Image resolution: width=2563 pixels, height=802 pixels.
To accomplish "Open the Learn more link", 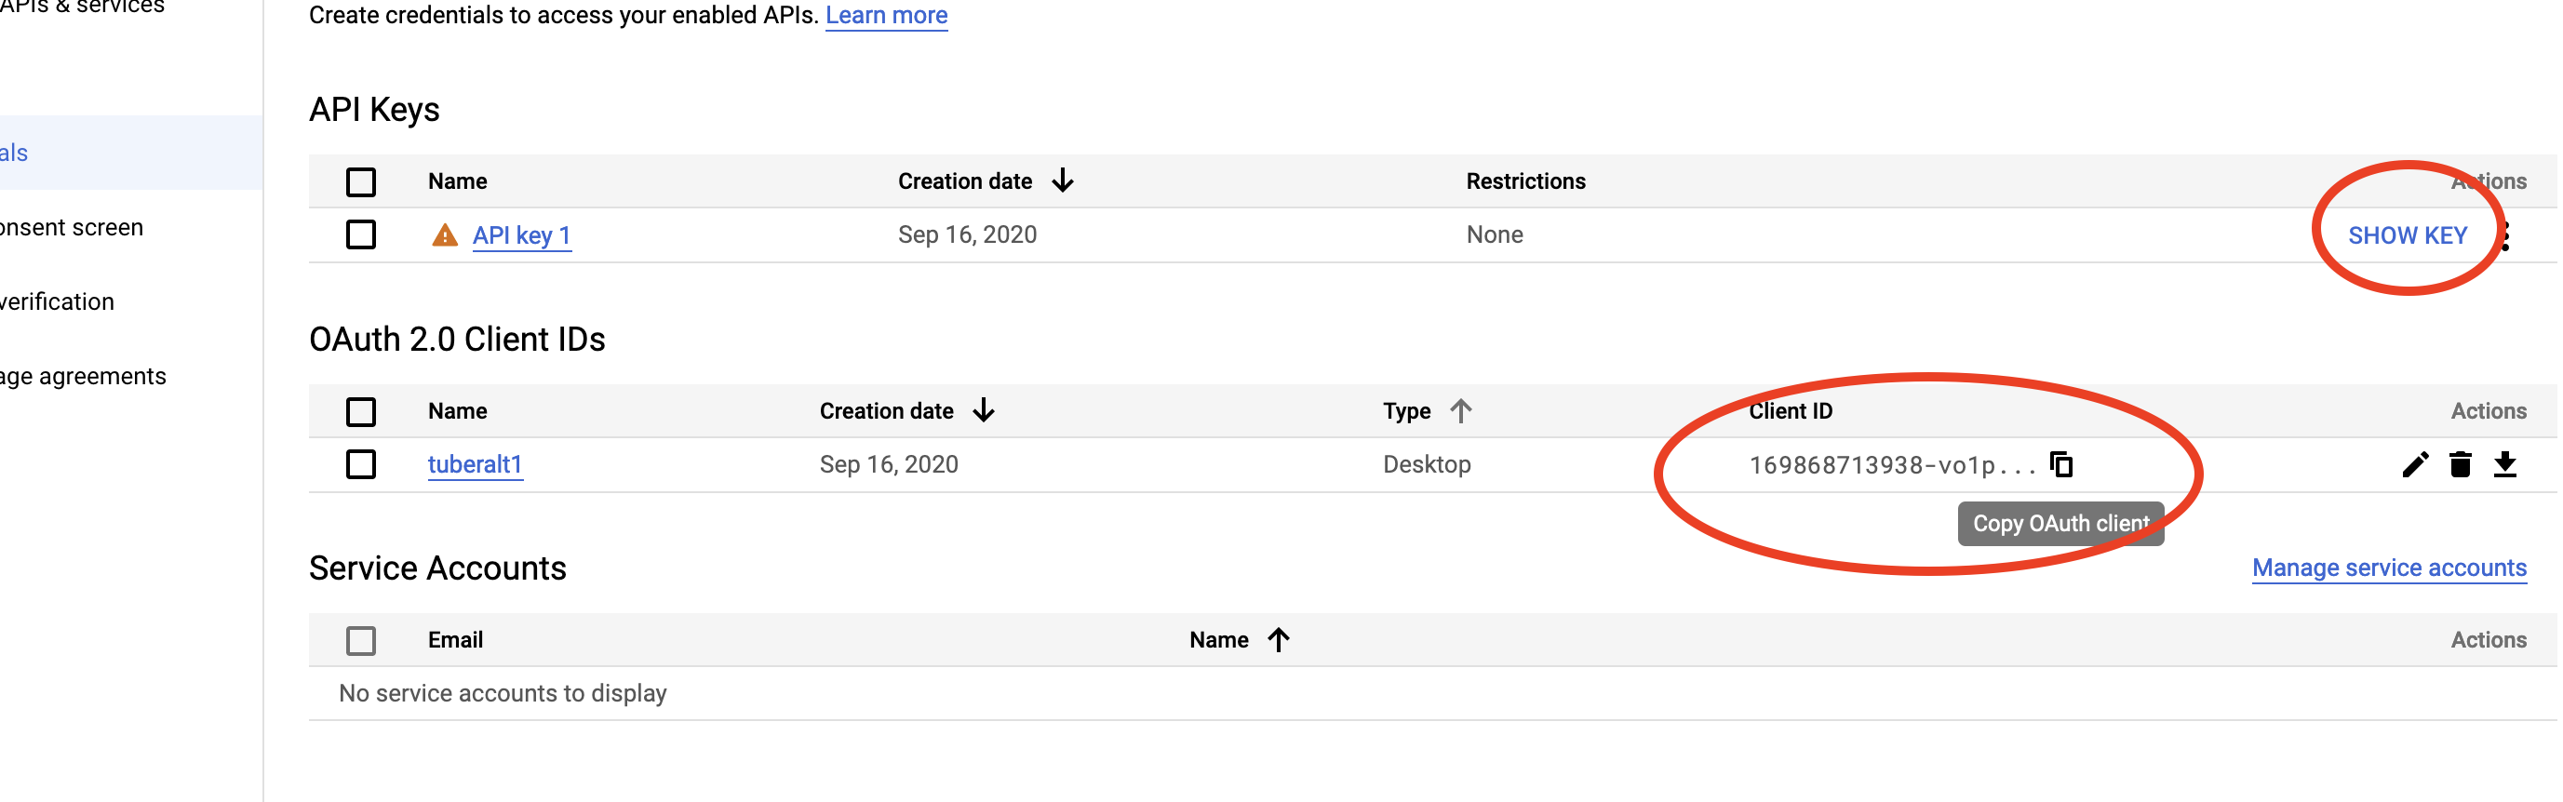I will [x=887, y=15].
